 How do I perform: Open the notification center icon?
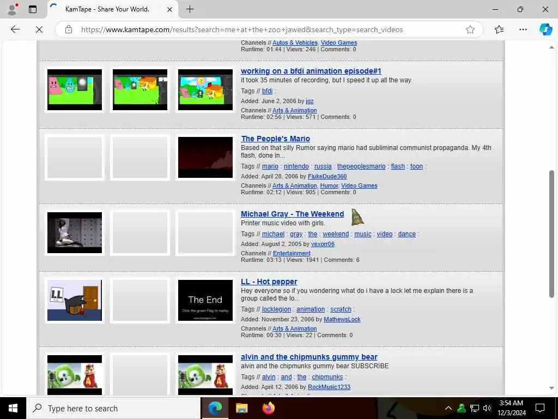coord(540,408)
